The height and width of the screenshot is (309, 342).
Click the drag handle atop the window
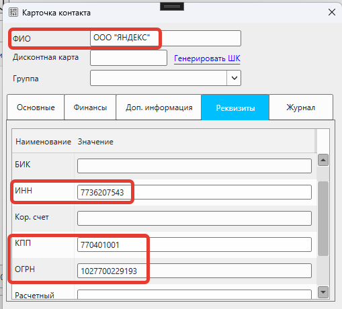tap(172, 7)
